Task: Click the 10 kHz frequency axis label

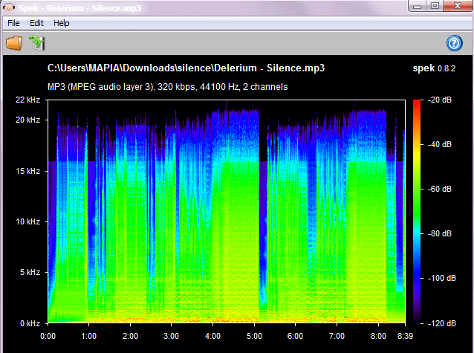Action: [27, 221]
